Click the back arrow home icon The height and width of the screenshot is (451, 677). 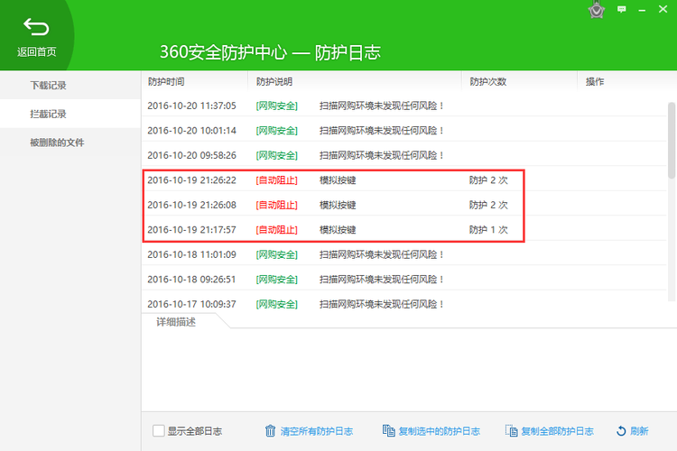tap(36, 27)
